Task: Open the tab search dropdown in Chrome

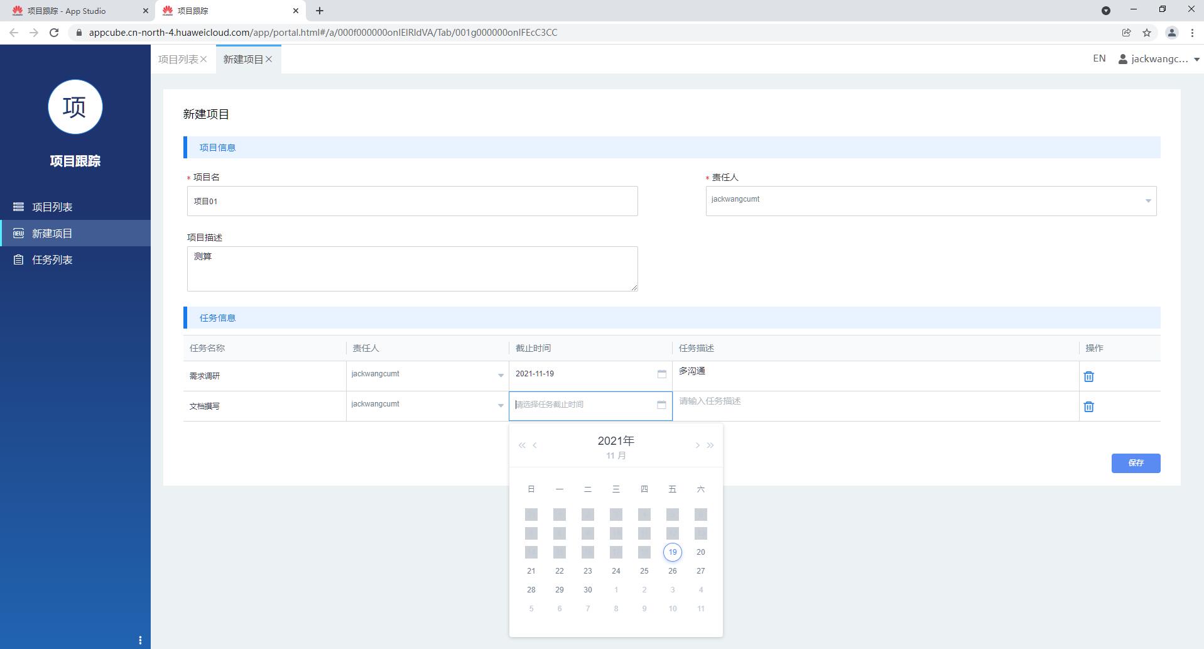Action: coord(1106,11)
